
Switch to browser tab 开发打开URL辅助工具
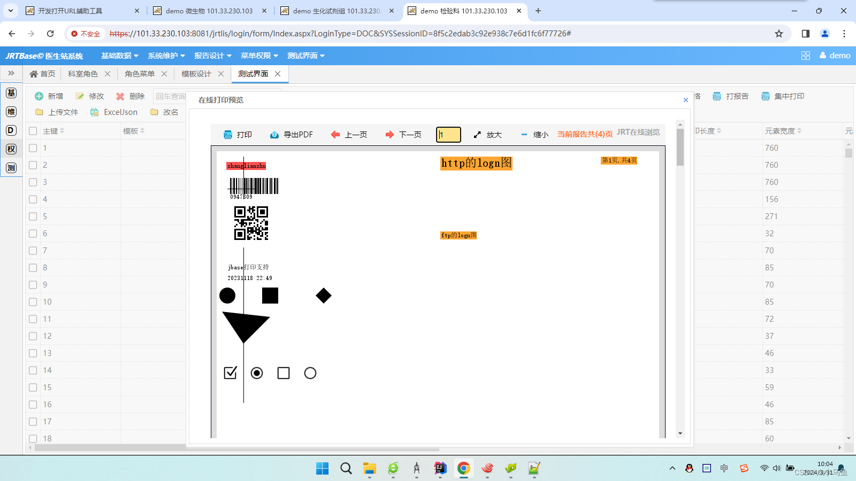coord(83,11)
